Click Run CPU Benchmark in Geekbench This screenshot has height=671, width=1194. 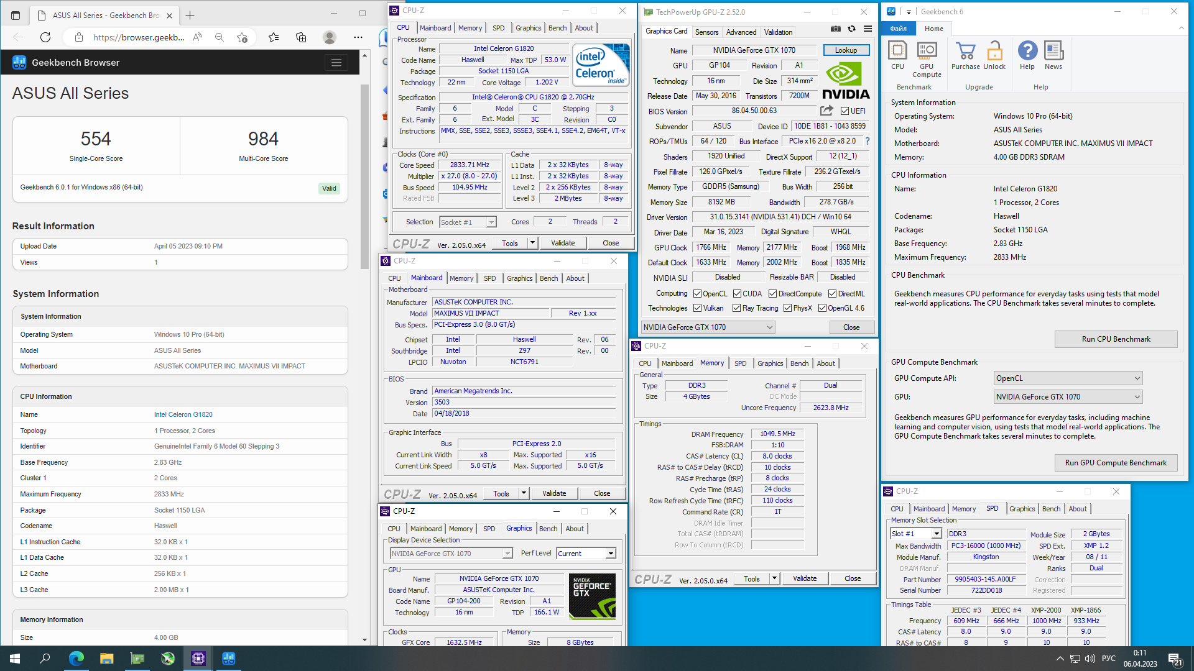click(1116, 339)
